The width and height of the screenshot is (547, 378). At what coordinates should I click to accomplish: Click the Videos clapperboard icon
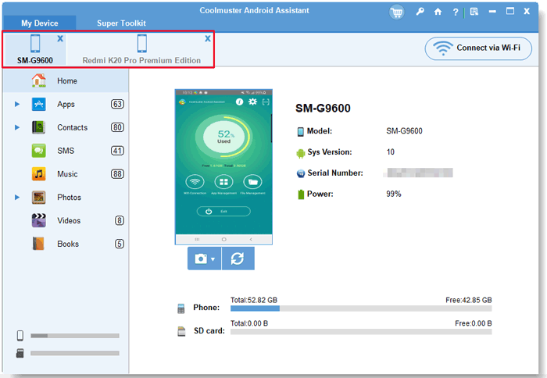point(39,221)
